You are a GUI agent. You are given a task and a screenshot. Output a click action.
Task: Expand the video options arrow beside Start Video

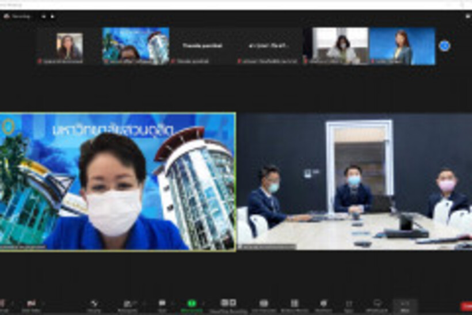coord(43,303)
